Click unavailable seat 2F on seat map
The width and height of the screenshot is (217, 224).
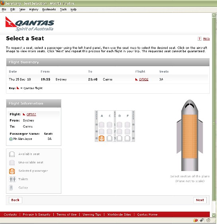[127, 132]
